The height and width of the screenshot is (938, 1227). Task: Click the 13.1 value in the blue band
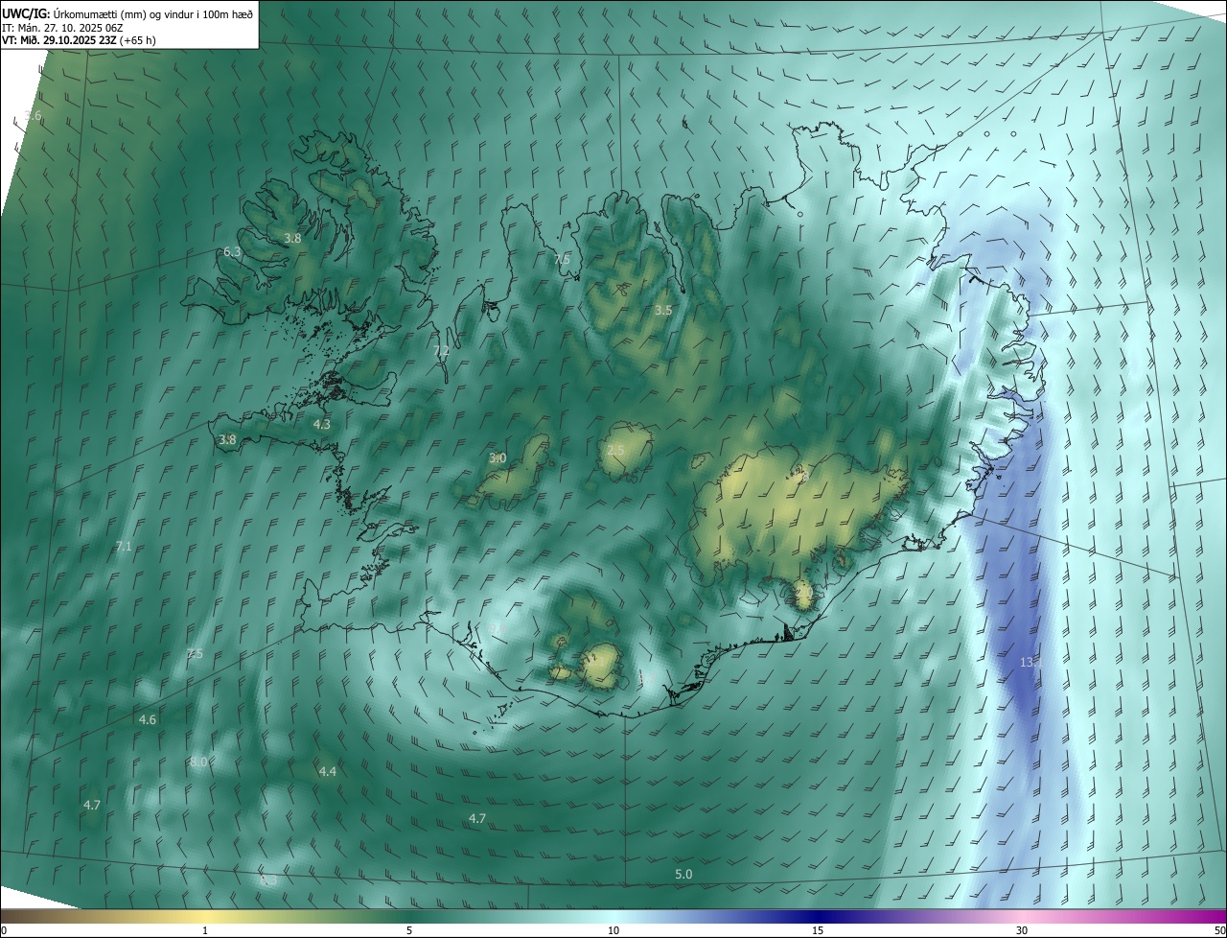tap(1031, 663)
